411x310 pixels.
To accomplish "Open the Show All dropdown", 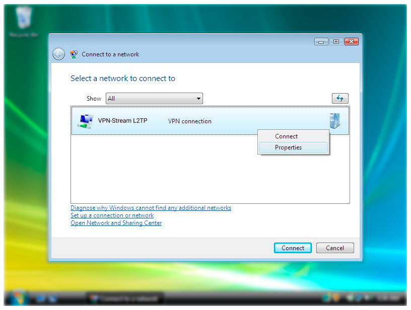I will tap(154, 99).
